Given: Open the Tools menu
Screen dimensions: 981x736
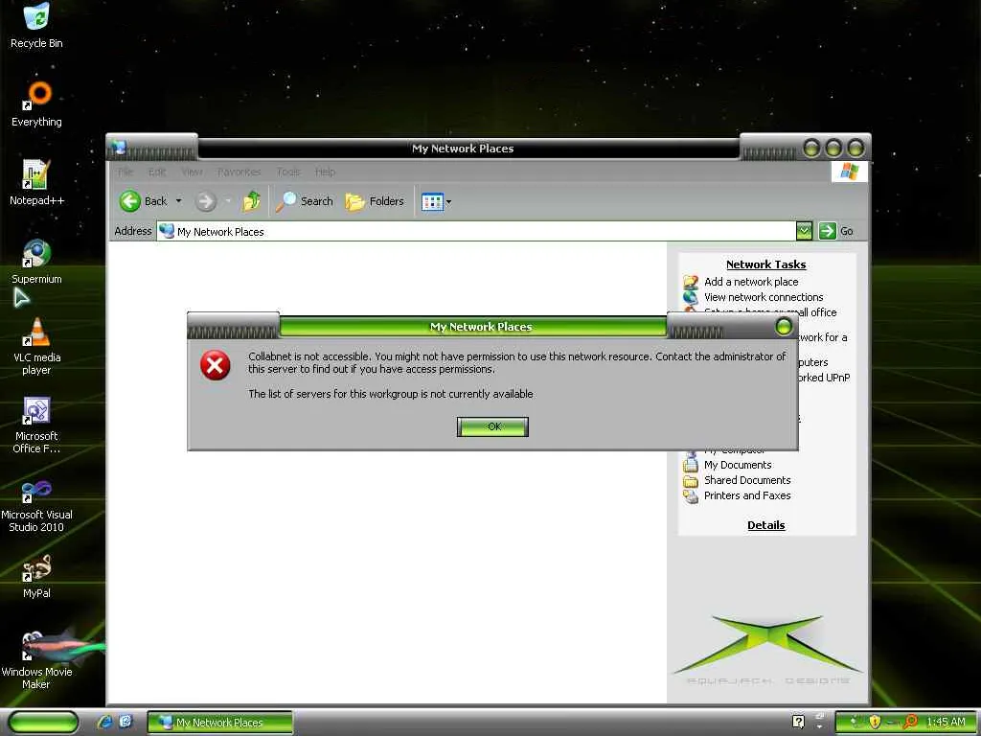Looking at the screenshot, I should 288,172.
